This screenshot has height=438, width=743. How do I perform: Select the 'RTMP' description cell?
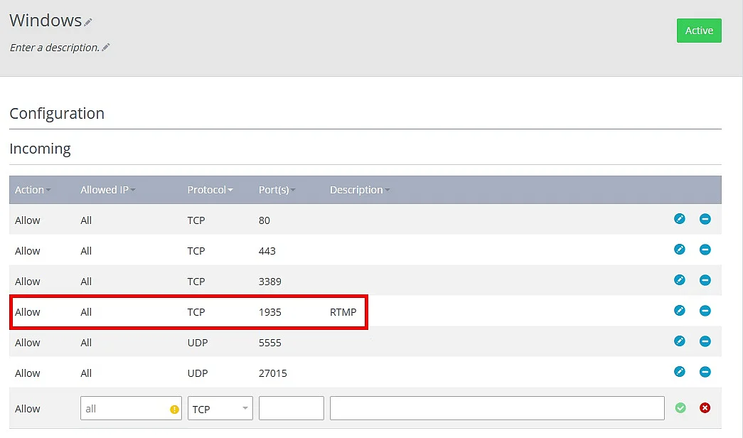pyautogui.click(x=343, y=312)
